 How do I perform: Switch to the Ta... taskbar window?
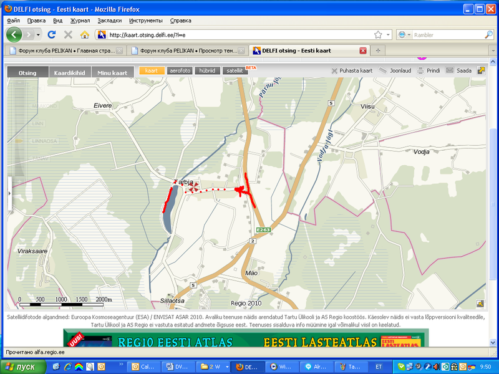pos(351,367)
